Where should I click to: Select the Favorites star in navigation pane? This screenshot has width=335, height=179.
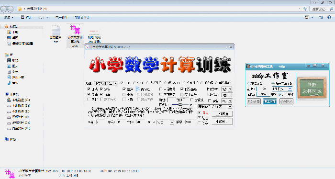click(6, 26)
